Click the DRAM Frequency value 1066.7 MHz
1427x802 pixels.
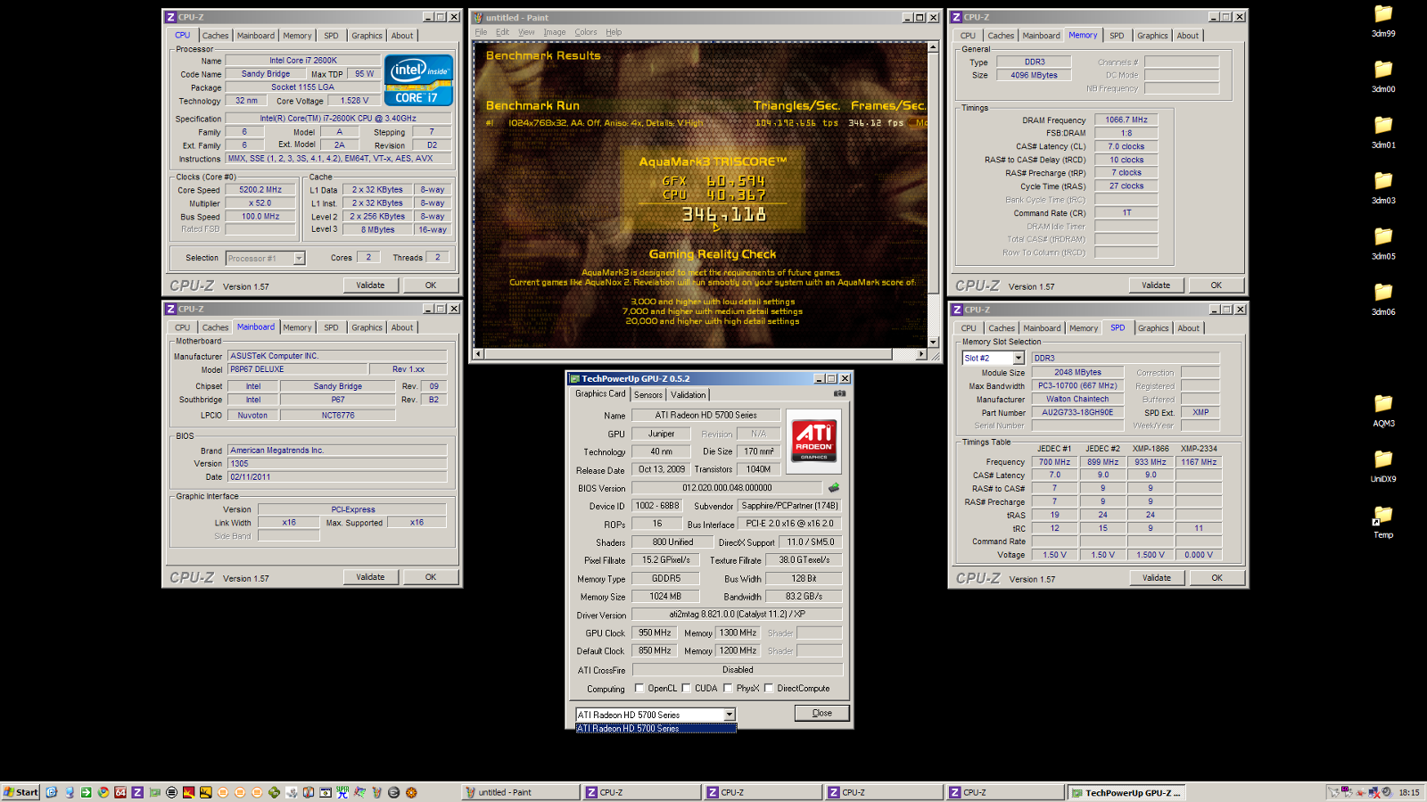[x=1126, y=120]
